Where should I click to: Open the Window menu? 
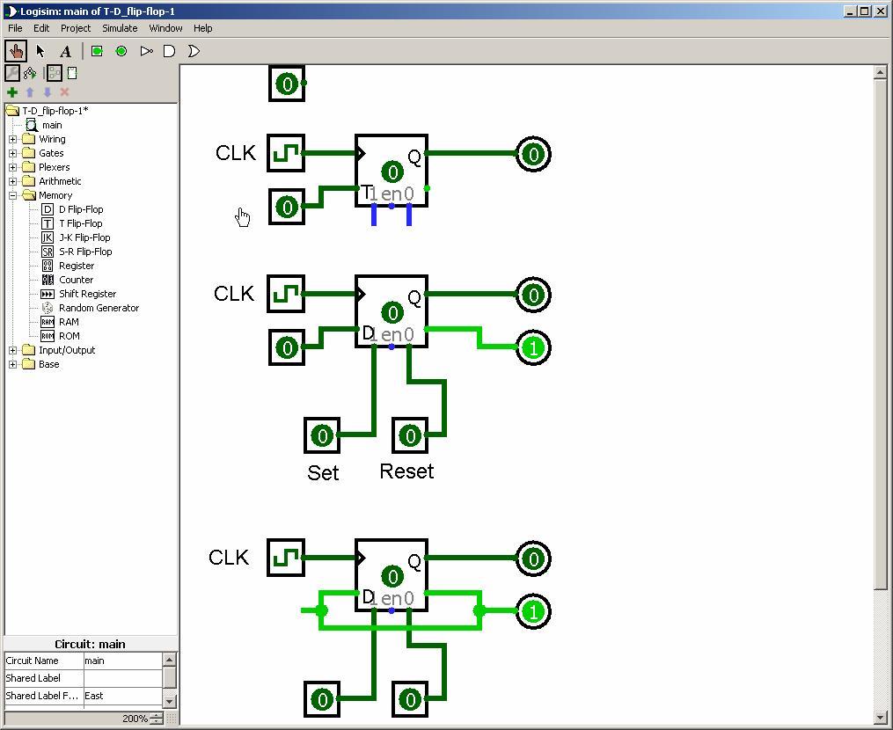coord(165,28)
